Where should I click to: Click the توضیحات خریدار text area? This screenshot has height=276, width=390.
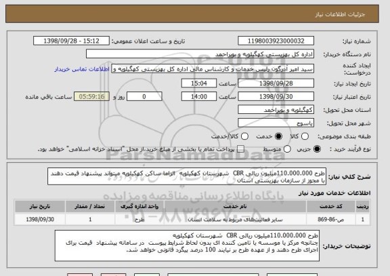click(187, 246)
